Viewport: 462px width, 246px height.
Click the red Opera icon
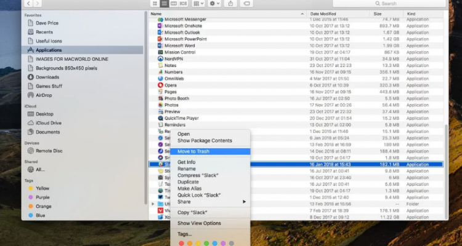(160, 85)
